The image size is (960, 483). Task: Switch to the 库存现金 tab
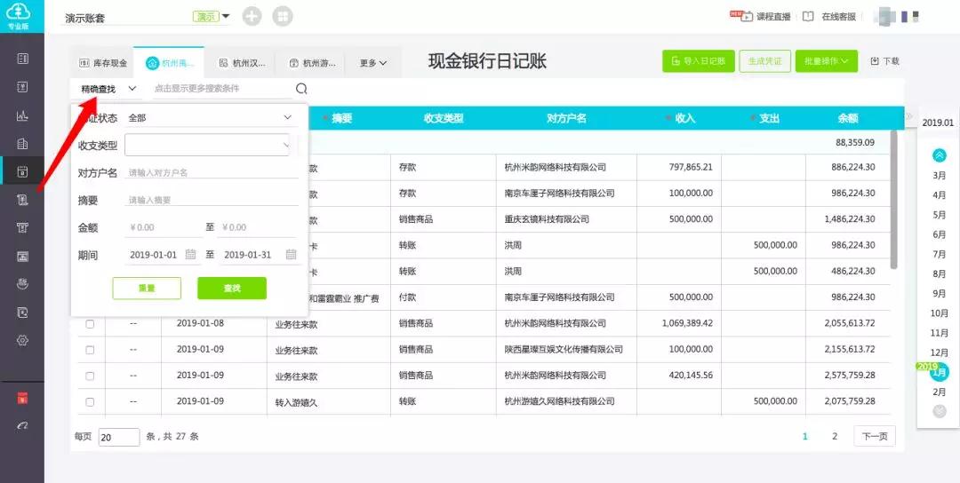(103, 63)
